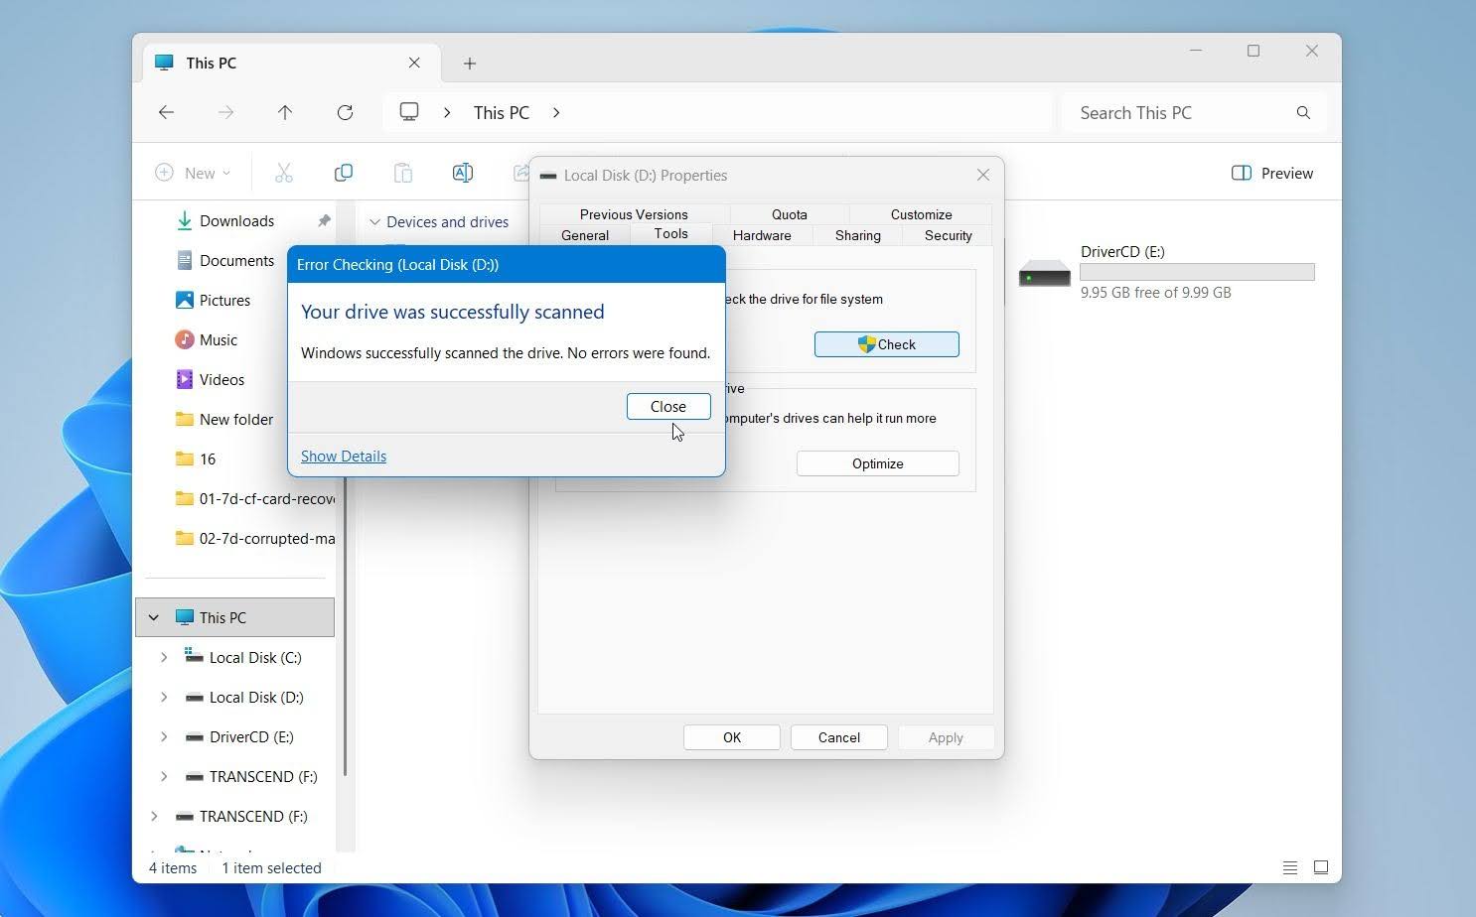Click the monitor icon in address bar

click(x=409, y=112)
